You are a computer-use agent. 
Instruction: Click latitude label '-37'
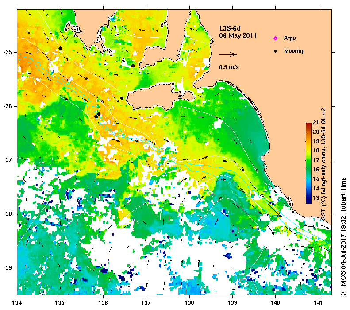click(7, 160)
